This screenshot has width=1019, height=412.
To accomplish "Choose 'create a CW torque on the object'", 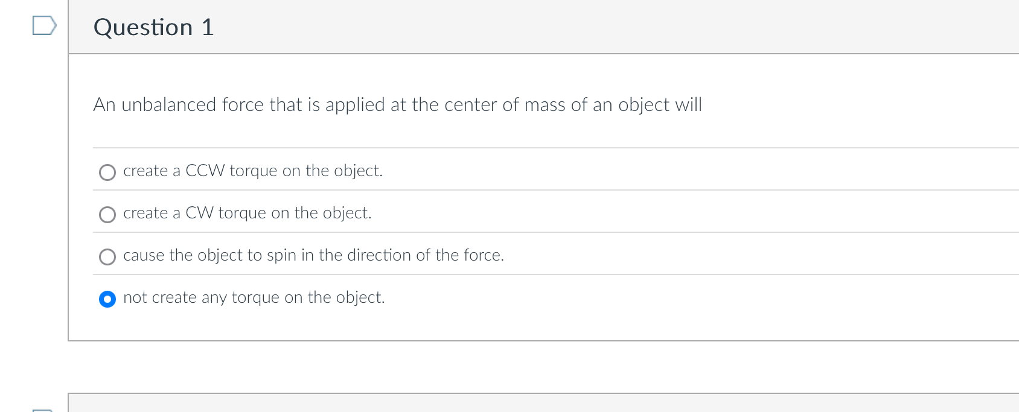I will click(107, 214).
